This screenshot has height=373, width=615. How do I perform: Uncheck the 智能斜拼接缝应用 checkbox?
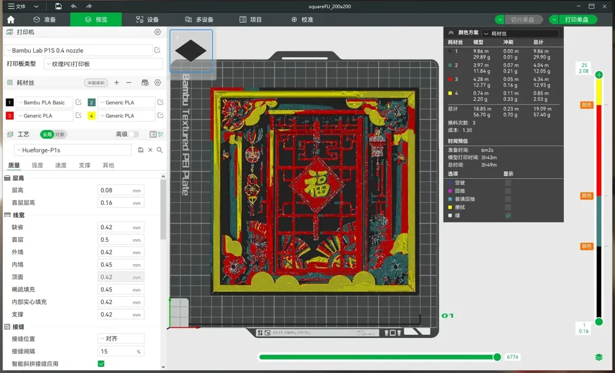(101, 364)
